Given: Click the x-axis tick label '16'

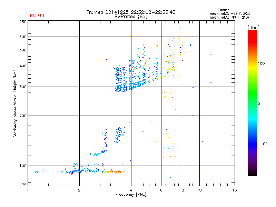Looking at the screenshot, I should (x=235, y=190).
